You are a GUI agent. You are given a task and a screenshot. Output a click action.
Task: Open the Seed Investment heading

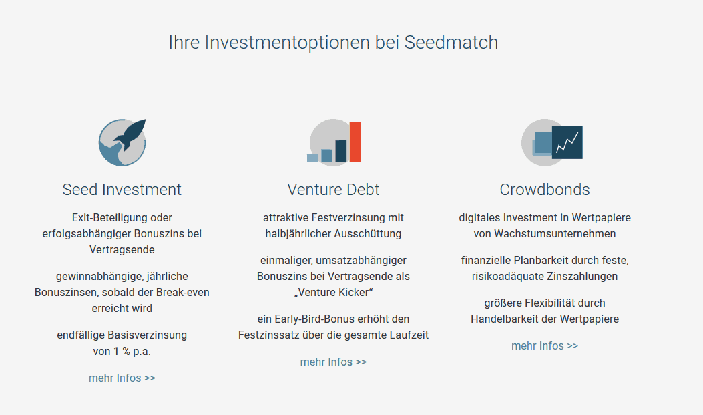click(x=122, y=190)
